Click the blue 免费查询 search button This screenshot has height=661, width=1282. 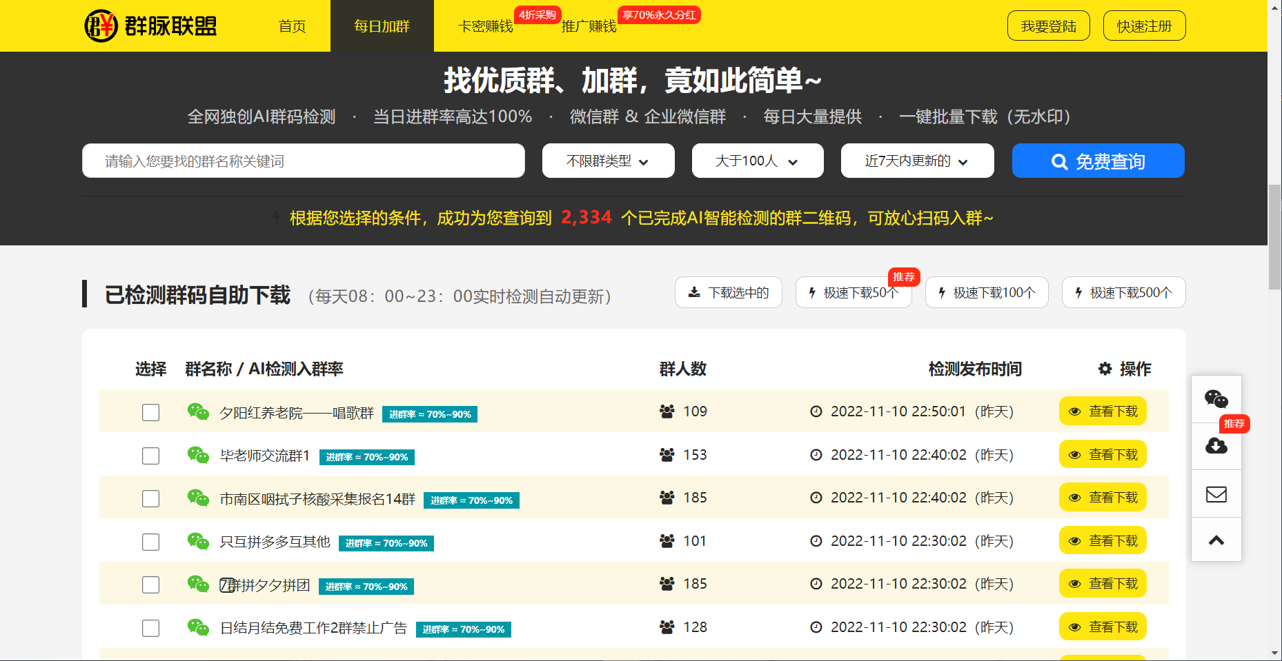click(x=1098, y=161)
